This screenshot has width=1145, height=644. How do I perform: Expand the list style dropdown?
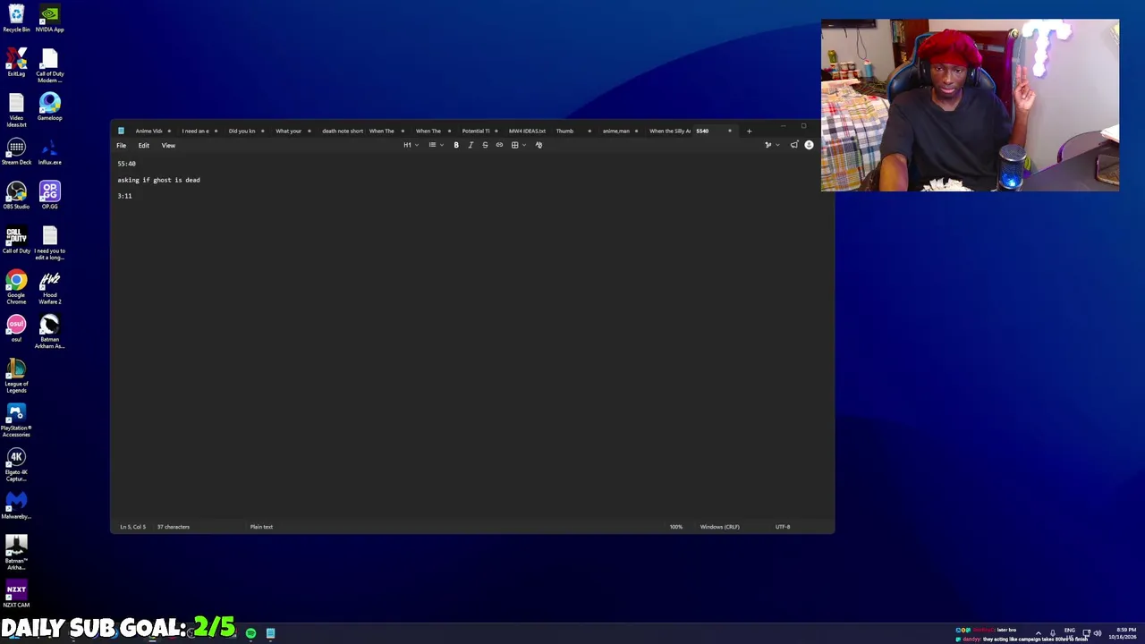point(436,145)
